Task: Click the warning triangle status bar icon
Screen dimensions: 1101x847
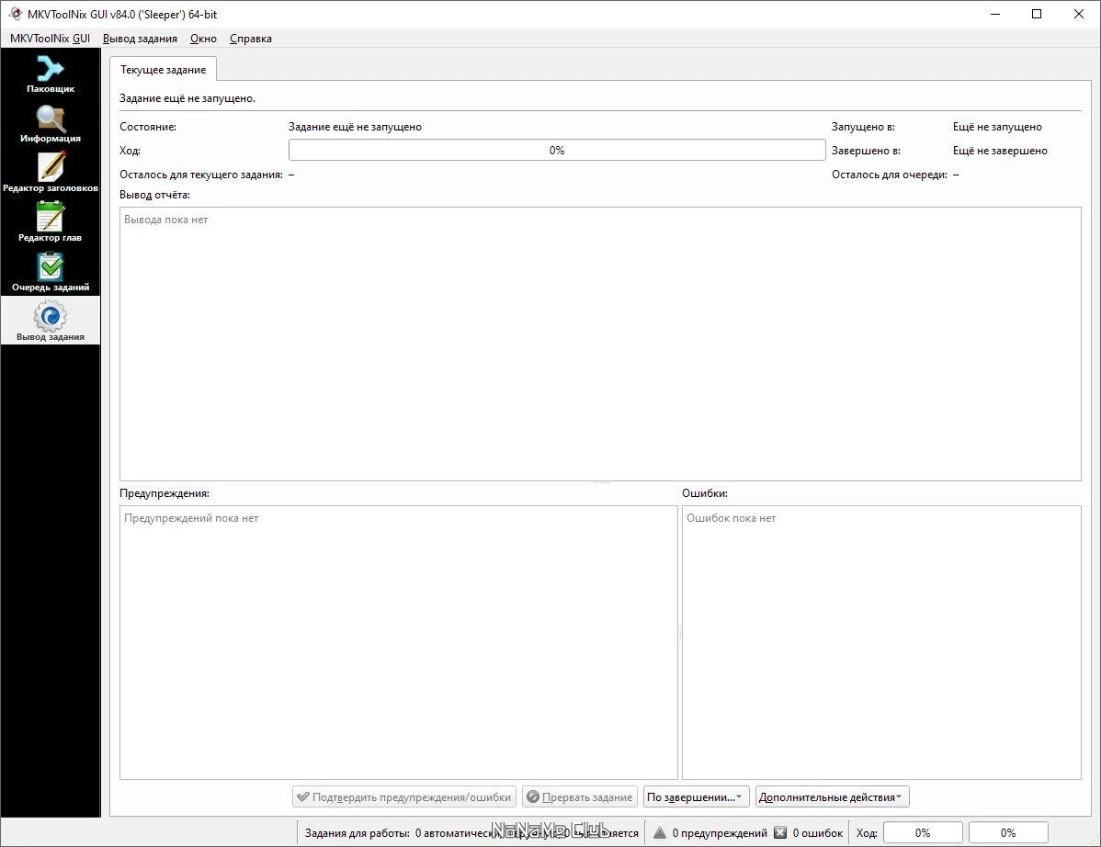Action: [659, 833]
